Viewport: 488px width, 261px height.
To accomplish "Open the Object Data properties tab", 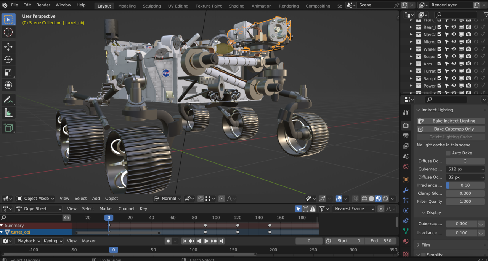I will point(406,231).
